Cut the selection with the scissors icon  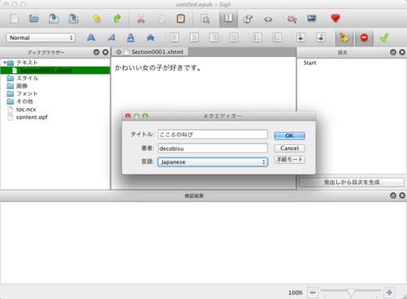click(141, 19)
